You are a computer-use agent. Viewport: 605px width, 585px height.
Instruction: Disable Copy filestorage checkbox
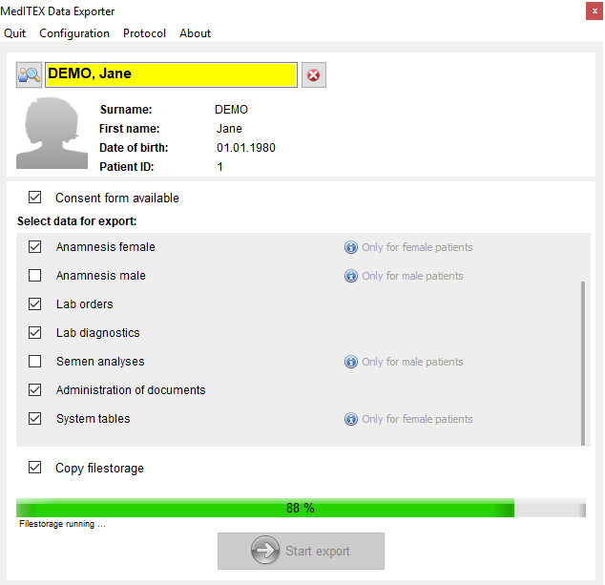tap(34, 468)
